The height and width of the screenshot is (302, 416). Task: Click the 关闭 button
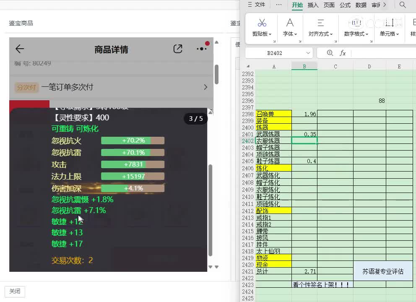(15, 292)
